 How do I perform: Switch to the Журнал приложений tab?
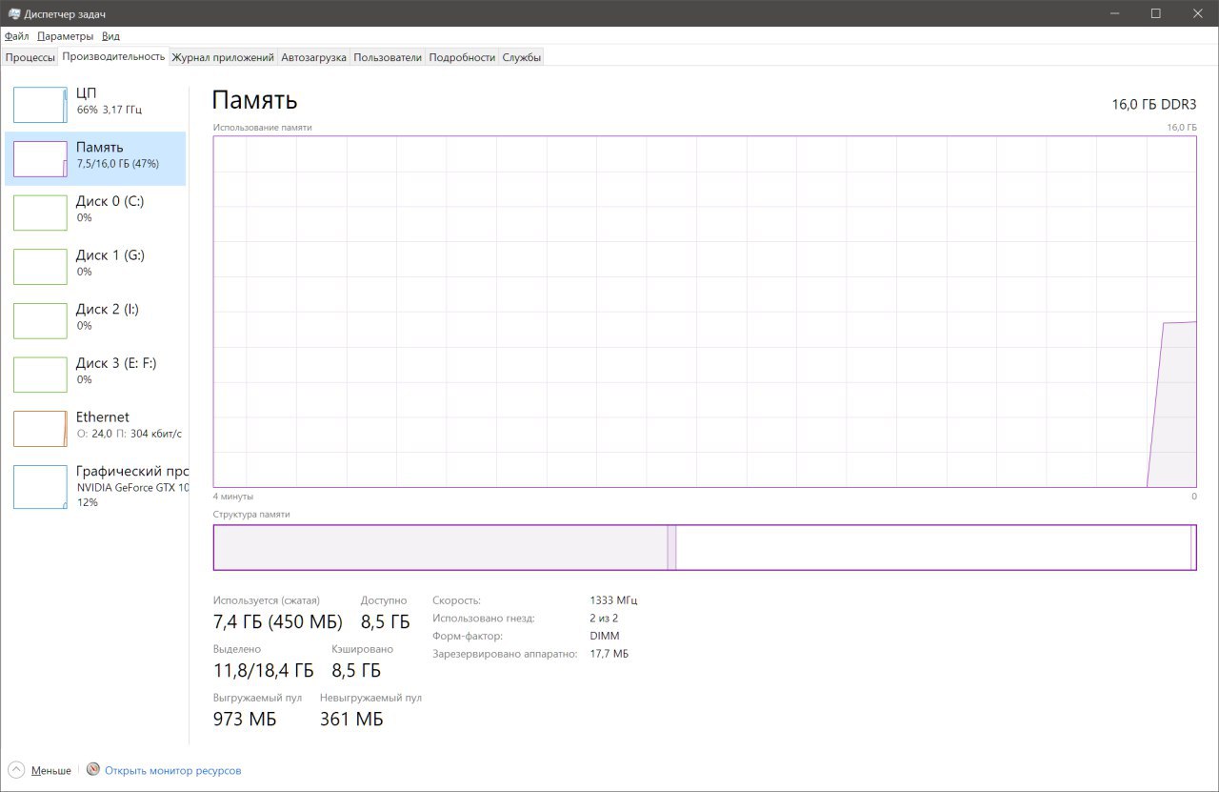(223, 57)
